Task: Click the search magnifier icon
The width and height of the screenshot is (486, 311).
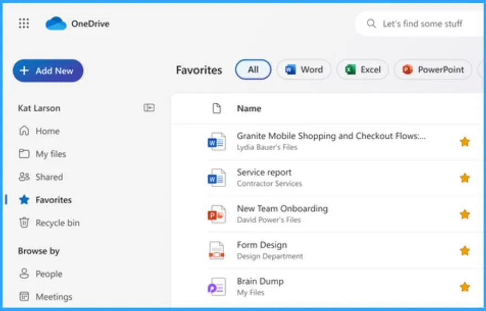Action: (x=371, y=24)
